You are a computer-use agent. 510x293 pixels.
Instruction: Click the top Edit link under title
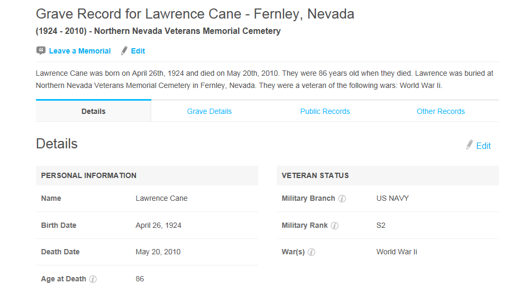(138, 51)
